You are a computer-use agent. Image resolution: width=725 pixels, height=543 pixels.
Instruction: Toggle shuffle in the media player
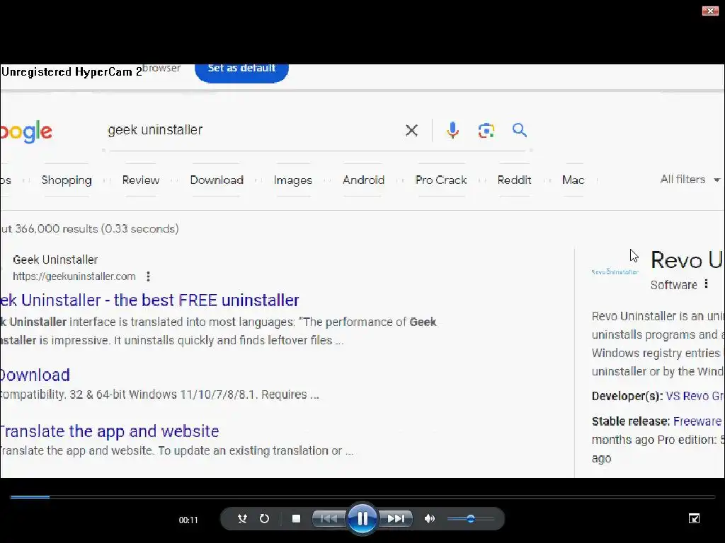coord(242,518)
